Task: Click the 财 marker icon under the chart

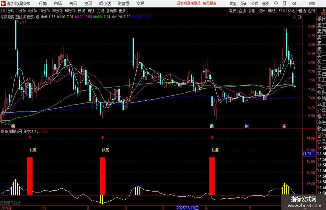Action: pos(247,126)
